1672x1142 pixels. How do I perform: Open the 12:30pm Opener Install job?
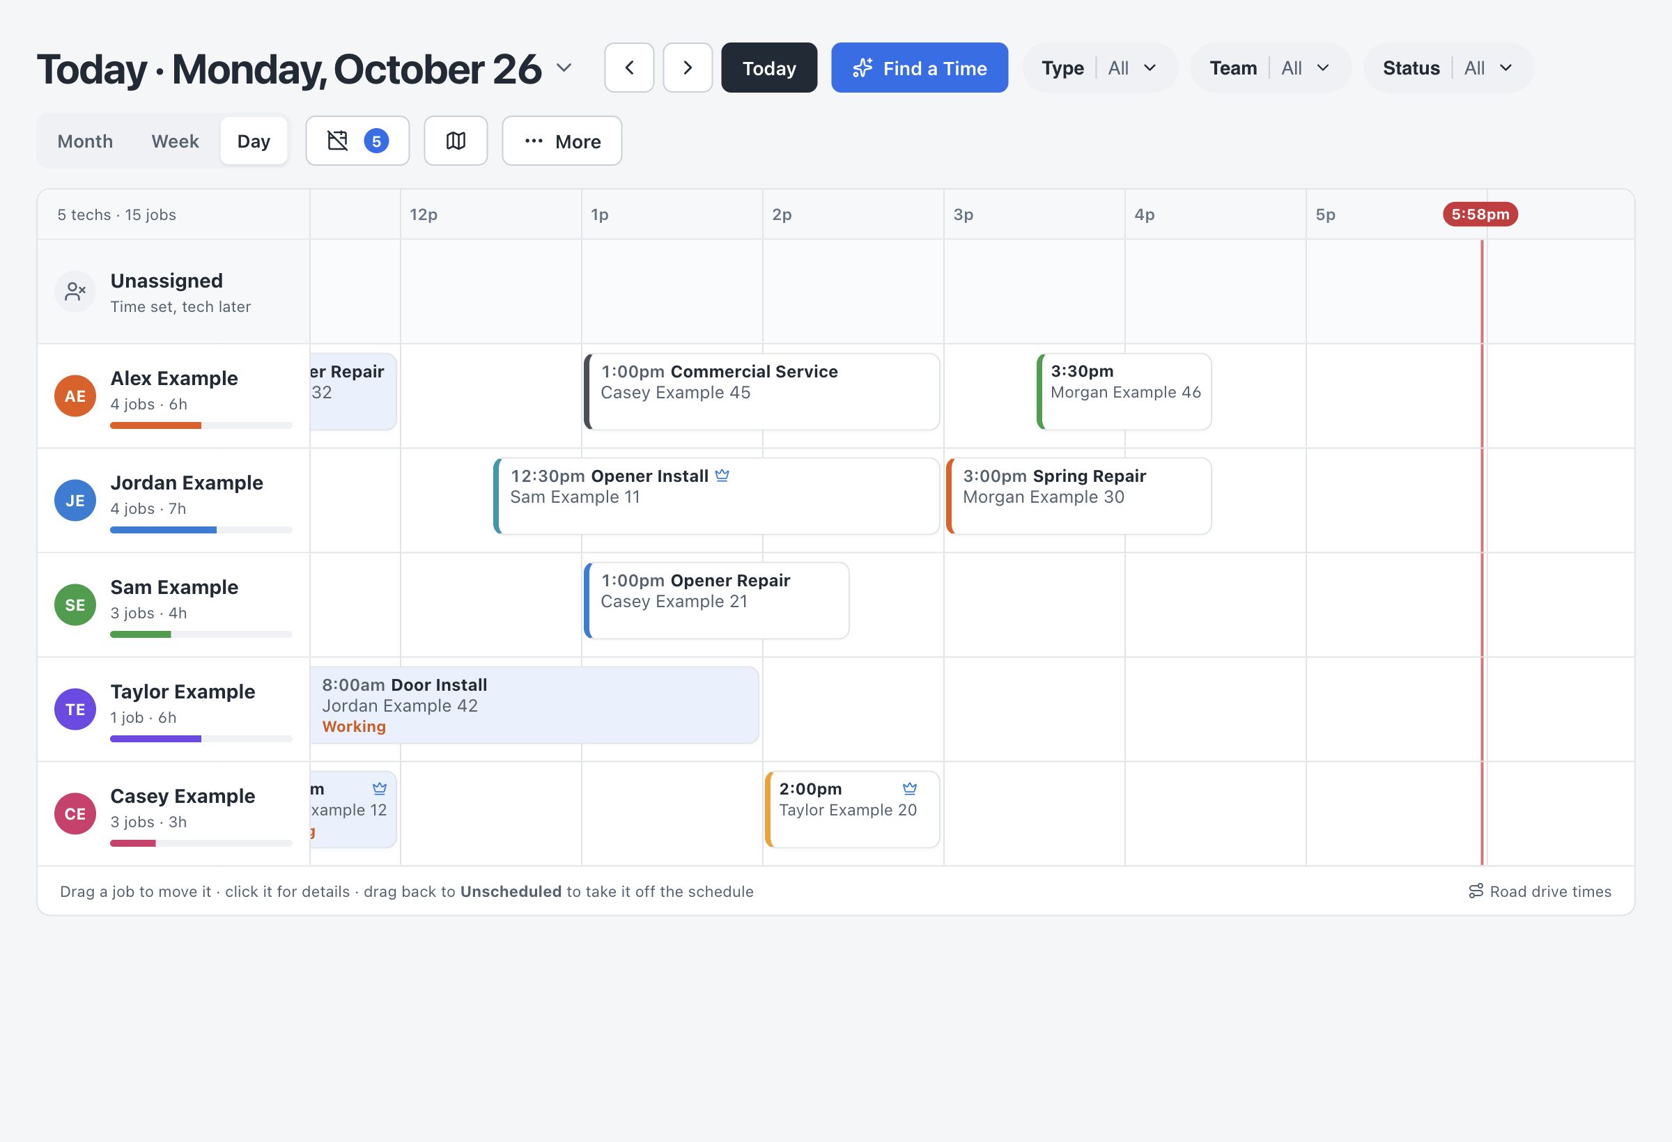(717, 496)
